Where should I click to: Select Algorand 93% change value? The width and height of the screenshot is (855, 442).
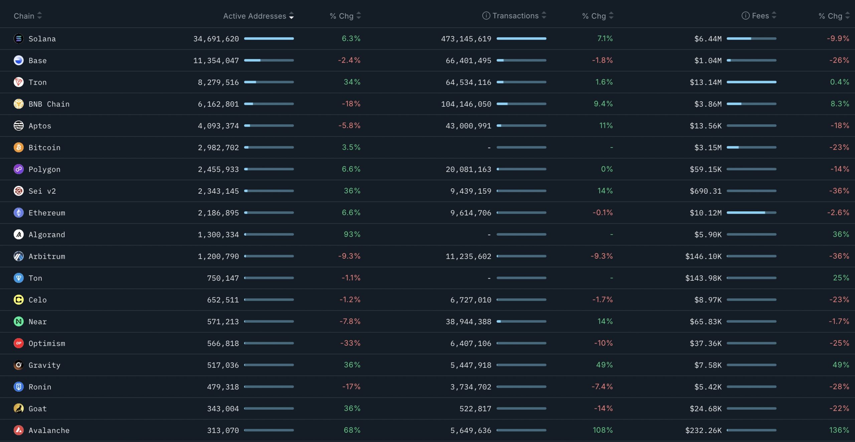click(352, 234)
